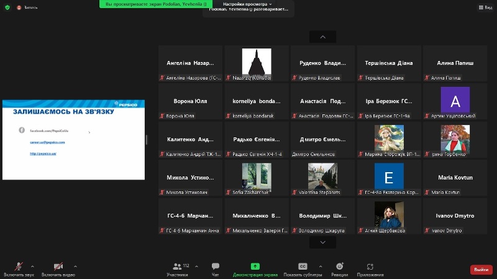Open the Приложения apps panel

tap(370, 267)
